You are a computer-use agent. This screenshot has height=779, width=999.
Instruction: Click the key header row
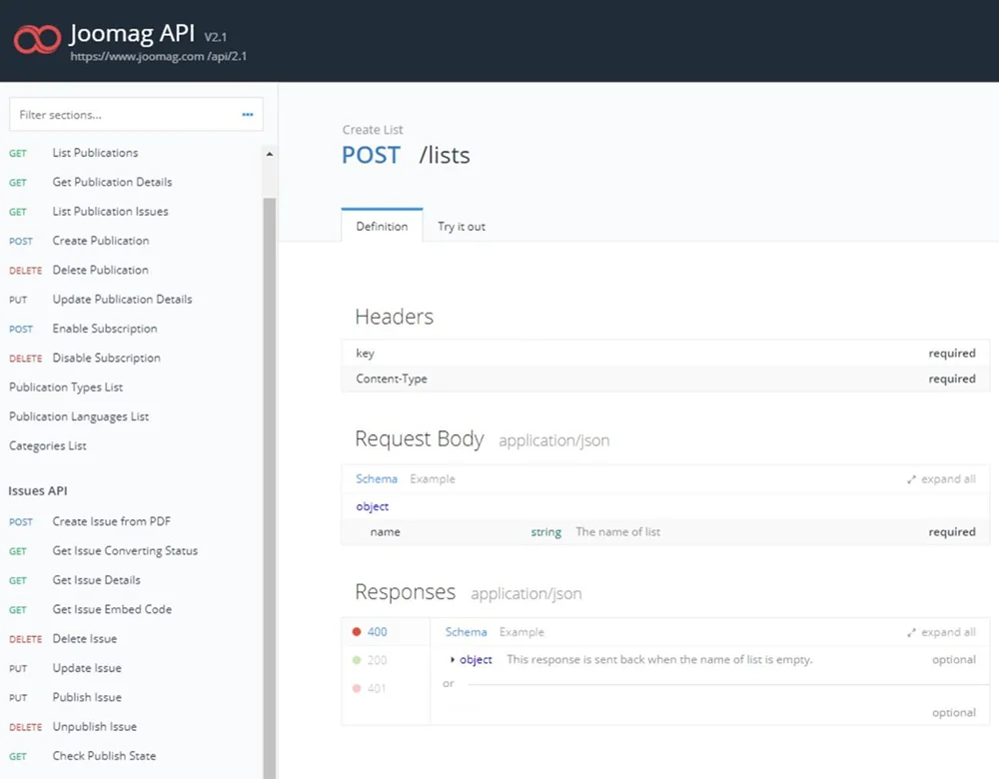tap(665, 353)
